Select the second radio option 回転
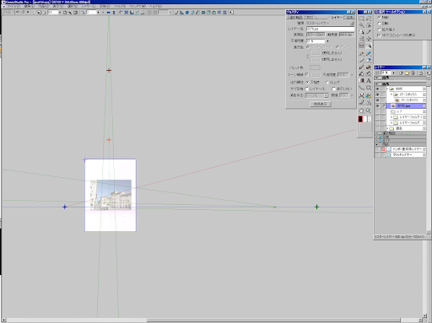The height and width of the screenshot is (323, 432). tap(379, 24)
